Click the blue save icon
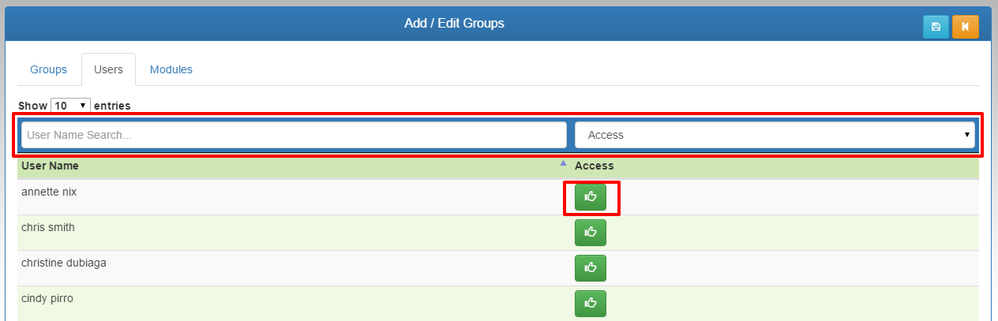Screen dimensions: 998x321 [936, 27]
